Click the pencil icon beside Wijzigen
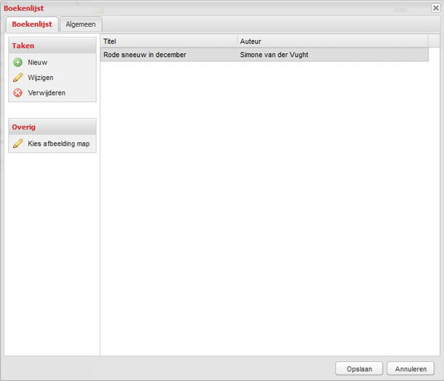This screenshot has height=381, width=444. point(18,78)
